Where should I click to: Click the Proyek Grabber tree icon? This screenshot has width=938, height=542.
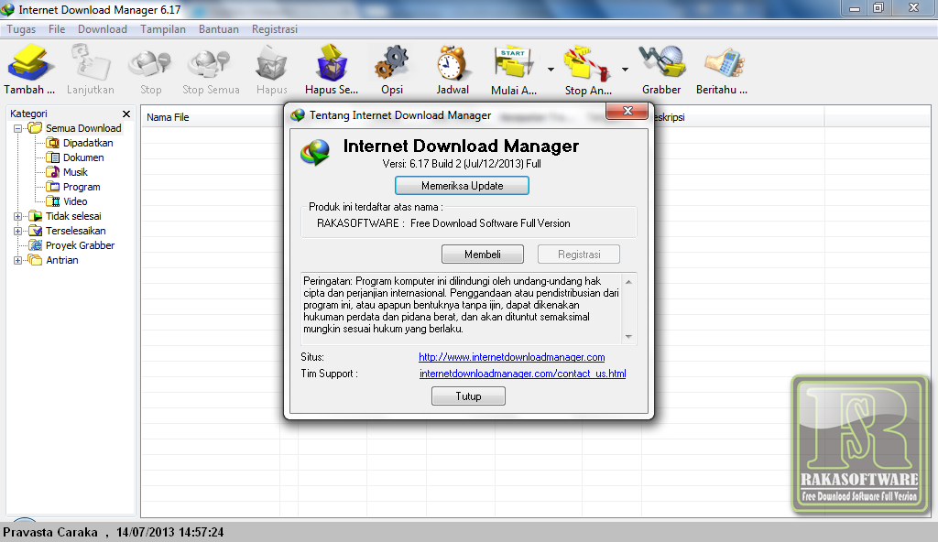click(x=36, y=245)
